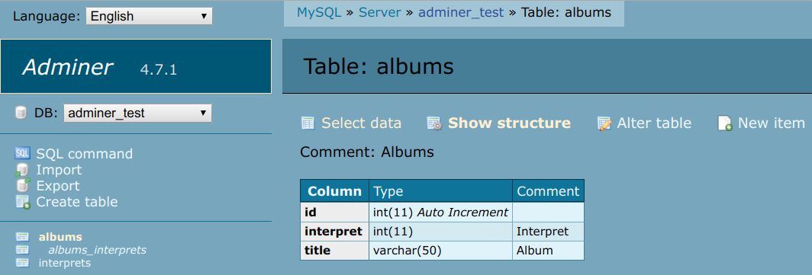
Task: Open adminer_test database breadcrumb link
Action: point(461,12)
